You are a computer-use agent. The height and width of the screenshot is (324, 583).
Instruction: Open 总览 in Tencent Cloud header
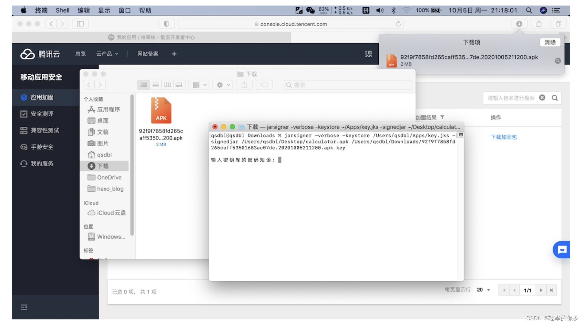click(x=81, y=54)
